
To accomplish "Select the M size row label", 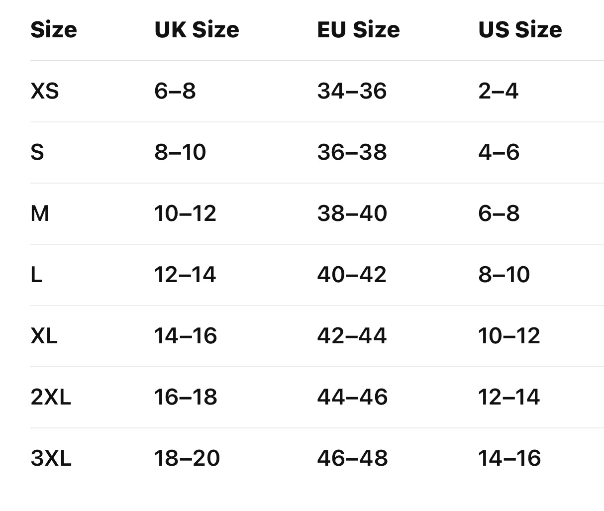I will pyautogui.click(x=40, y=213).
